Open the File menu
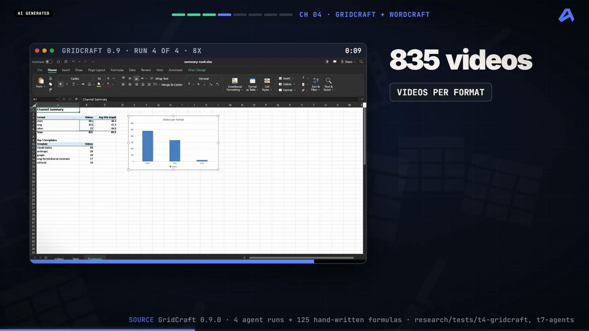This screenshot has width=589, height=331. (x=40, y=70)
